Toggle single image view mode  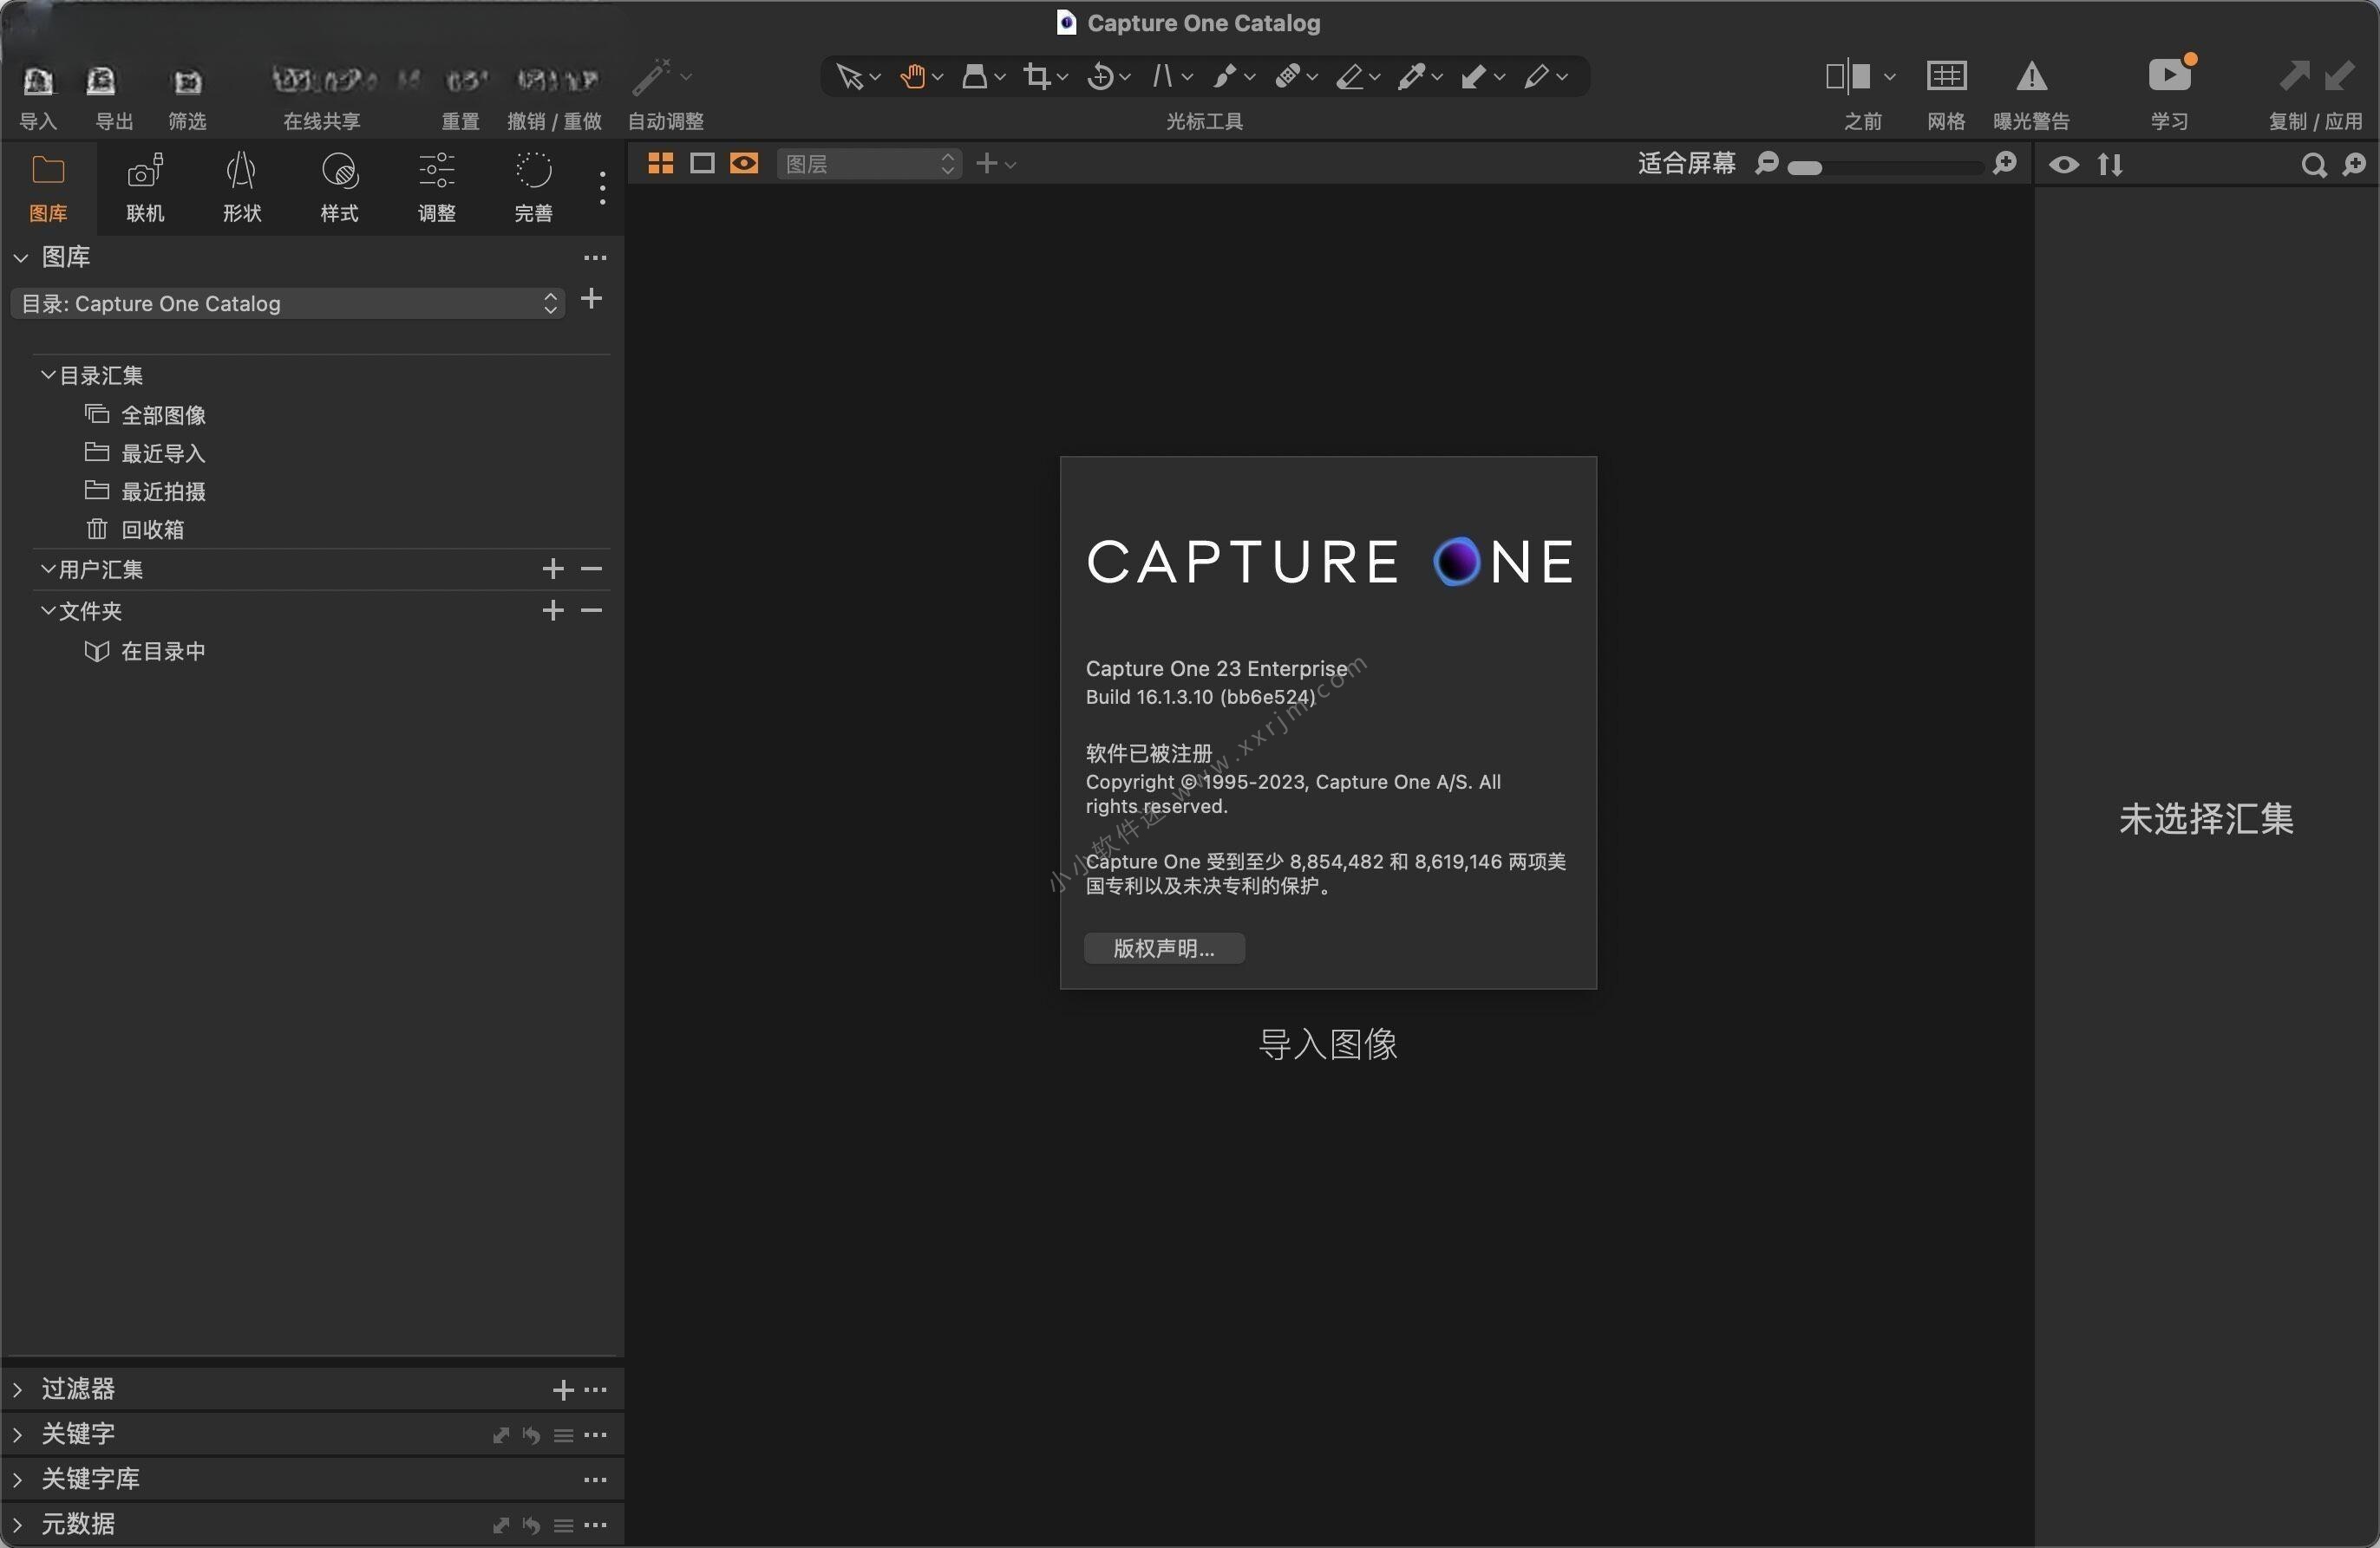point(702,164)
